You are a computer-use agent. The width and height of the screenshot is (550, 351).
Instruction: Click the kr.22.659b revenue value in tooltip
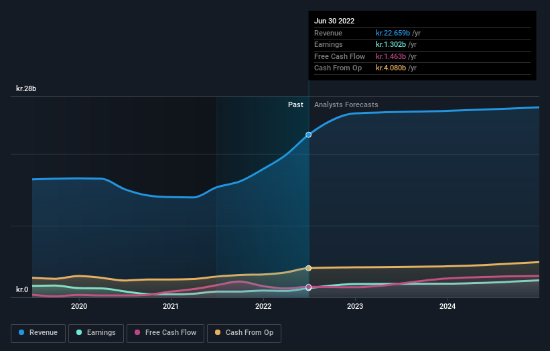click(x=393, y=33)
